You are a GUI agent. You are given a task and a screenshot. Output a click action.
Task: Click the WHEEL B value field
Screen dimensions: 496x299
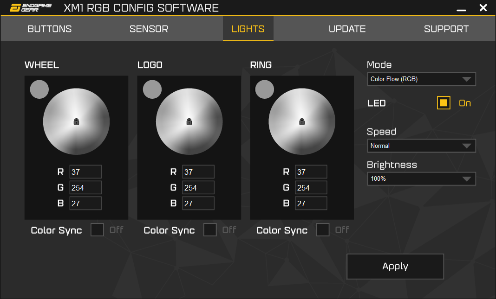click(x=85, y=204)
